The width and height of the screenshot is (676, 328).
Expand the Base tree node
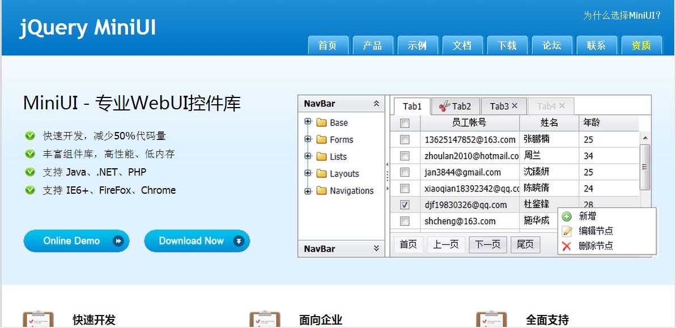pos(308,122)
